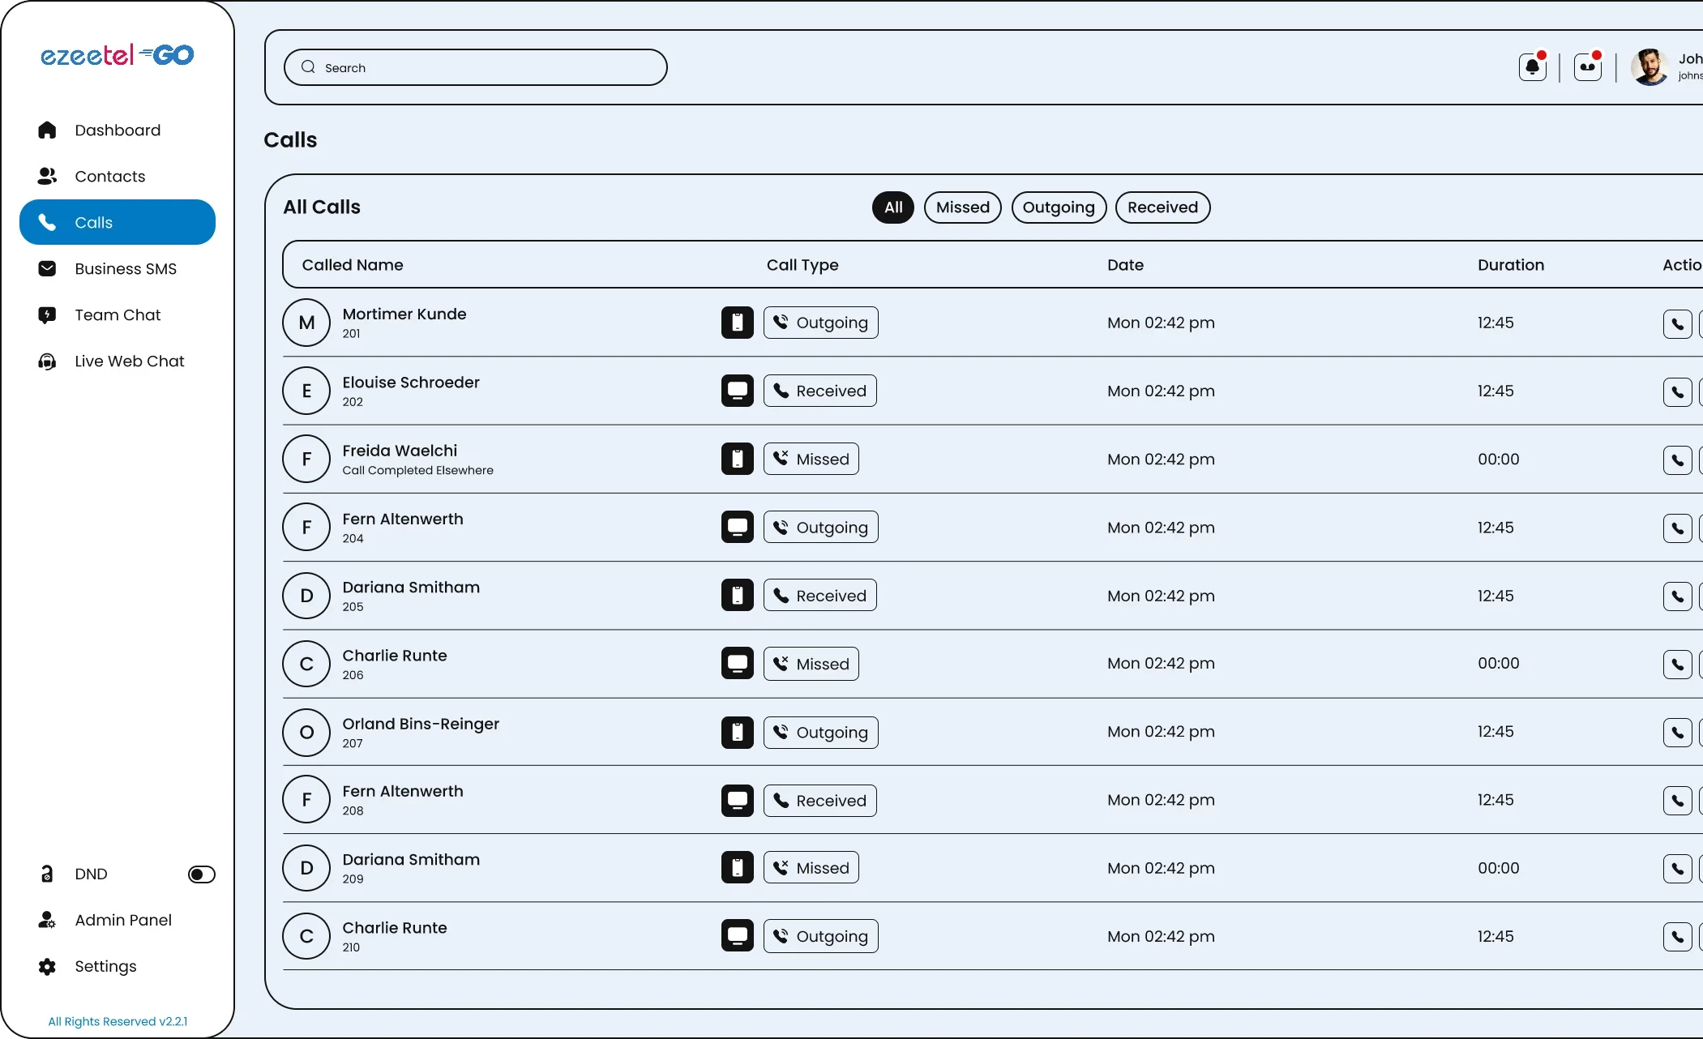Show only Received calls
The height and width of the screenshot is (1039, 1703).
click(1162, 207)
